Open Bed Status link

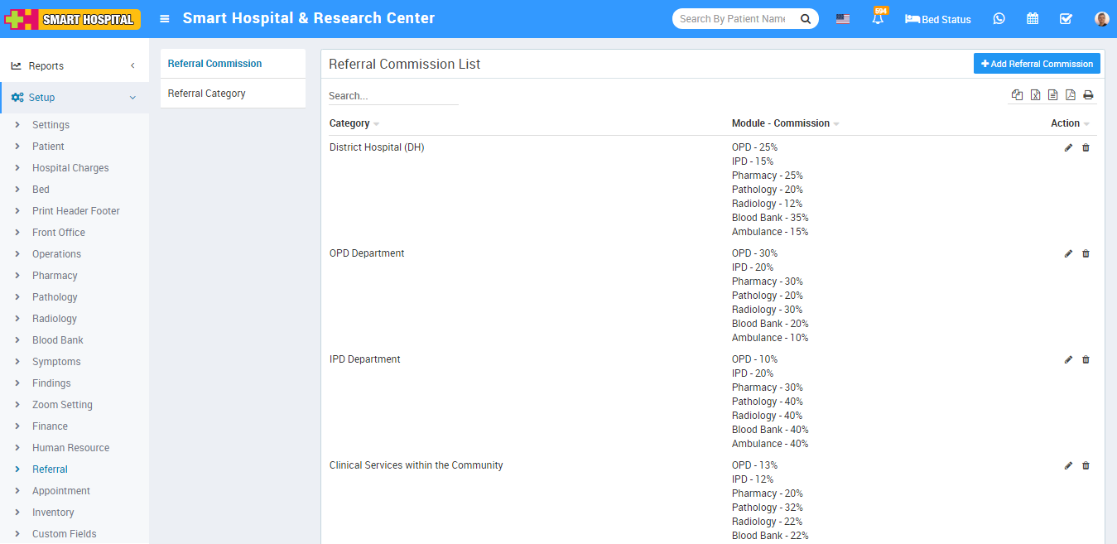(x=938, y=19)
